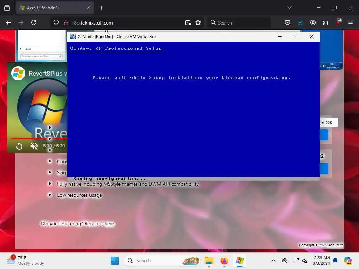The width and height of the screenshot is (359, 269).
Task: Show hidden system tray icons
Action: (273, 261)
